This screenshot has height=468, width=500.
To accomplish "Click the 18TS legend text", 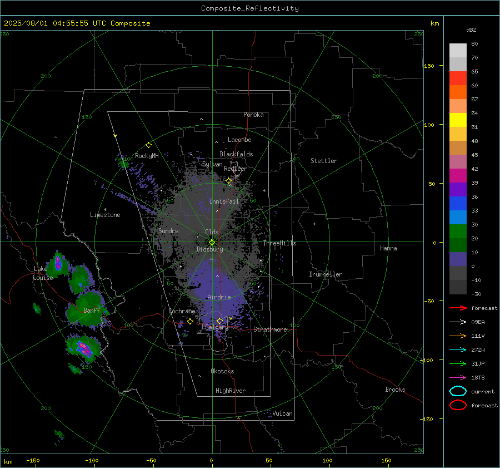I will point(478,378).
